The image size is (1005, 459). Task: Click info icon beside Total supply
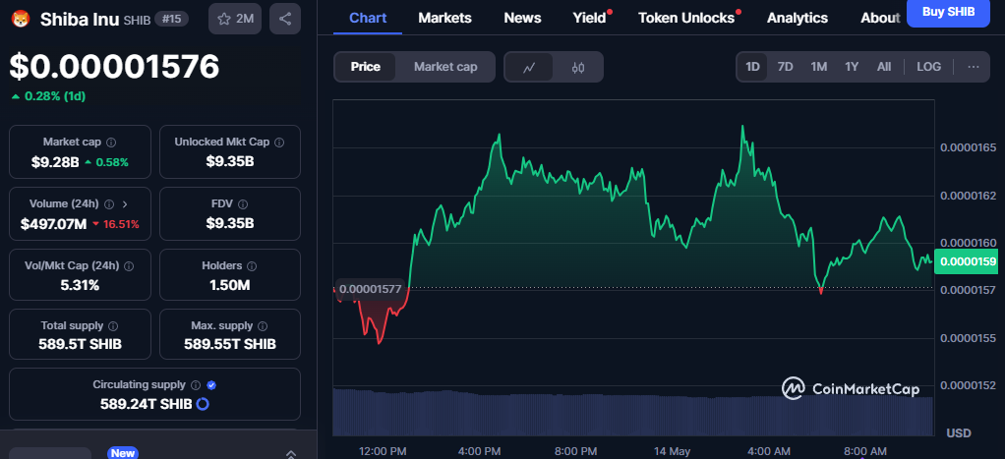pyautogui.click(x=113, y=325)
